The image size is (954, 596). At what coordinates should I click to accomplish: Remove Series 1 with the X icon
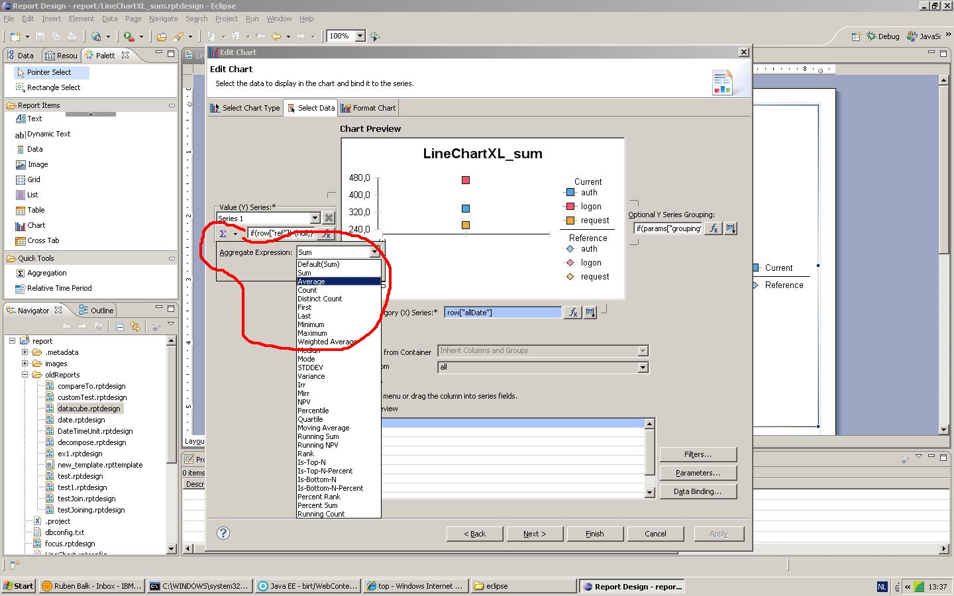tap(329, 218)
